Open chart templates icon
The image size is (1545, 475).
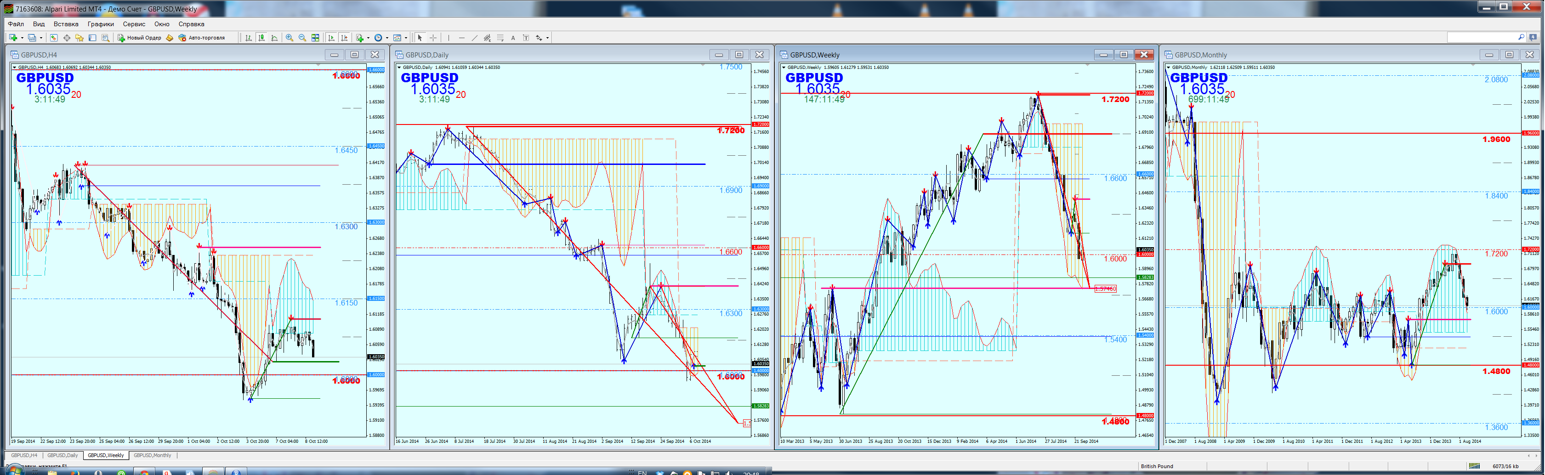tap(397, 38)
